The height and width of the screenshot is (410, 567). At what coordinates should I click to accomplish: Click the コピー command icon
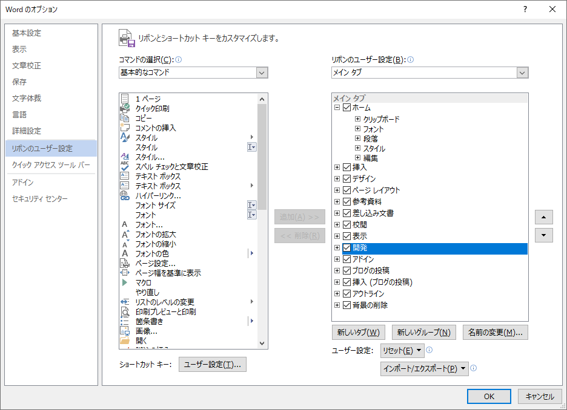pos(125,118)
